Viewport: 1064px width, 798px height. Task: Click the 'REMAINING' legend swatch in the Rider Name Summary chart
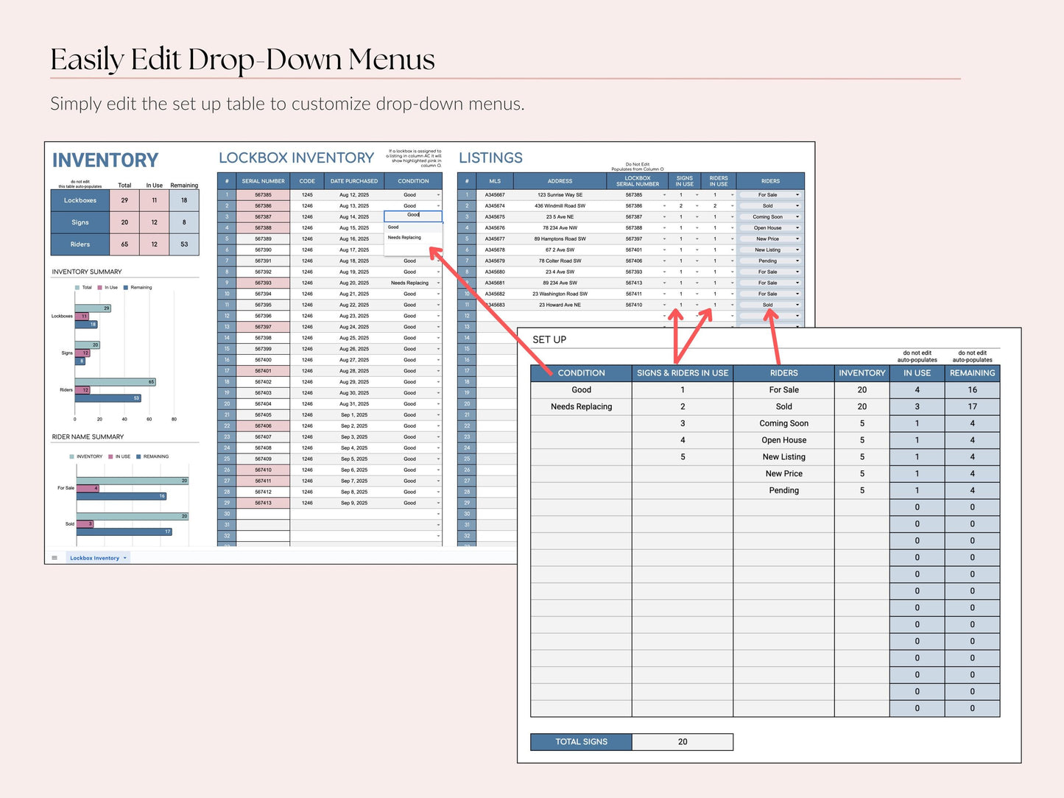coord(138,456)
